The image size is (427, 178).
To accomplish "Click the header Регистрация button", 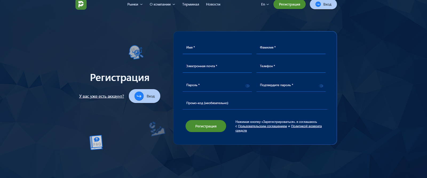I will pyautogui.click(x=290, y=4).
